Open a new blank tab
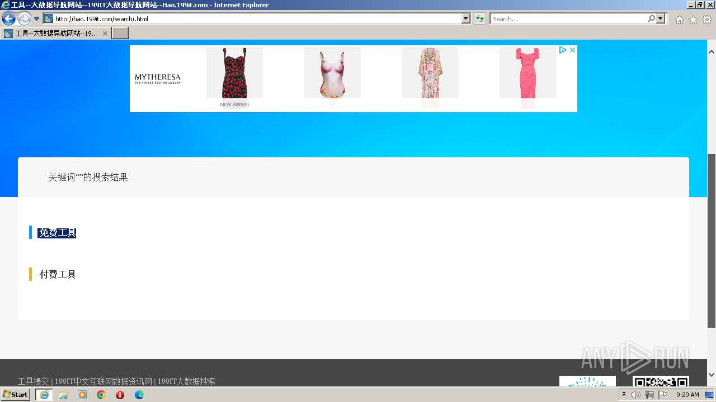 click(x=120, y=33)
